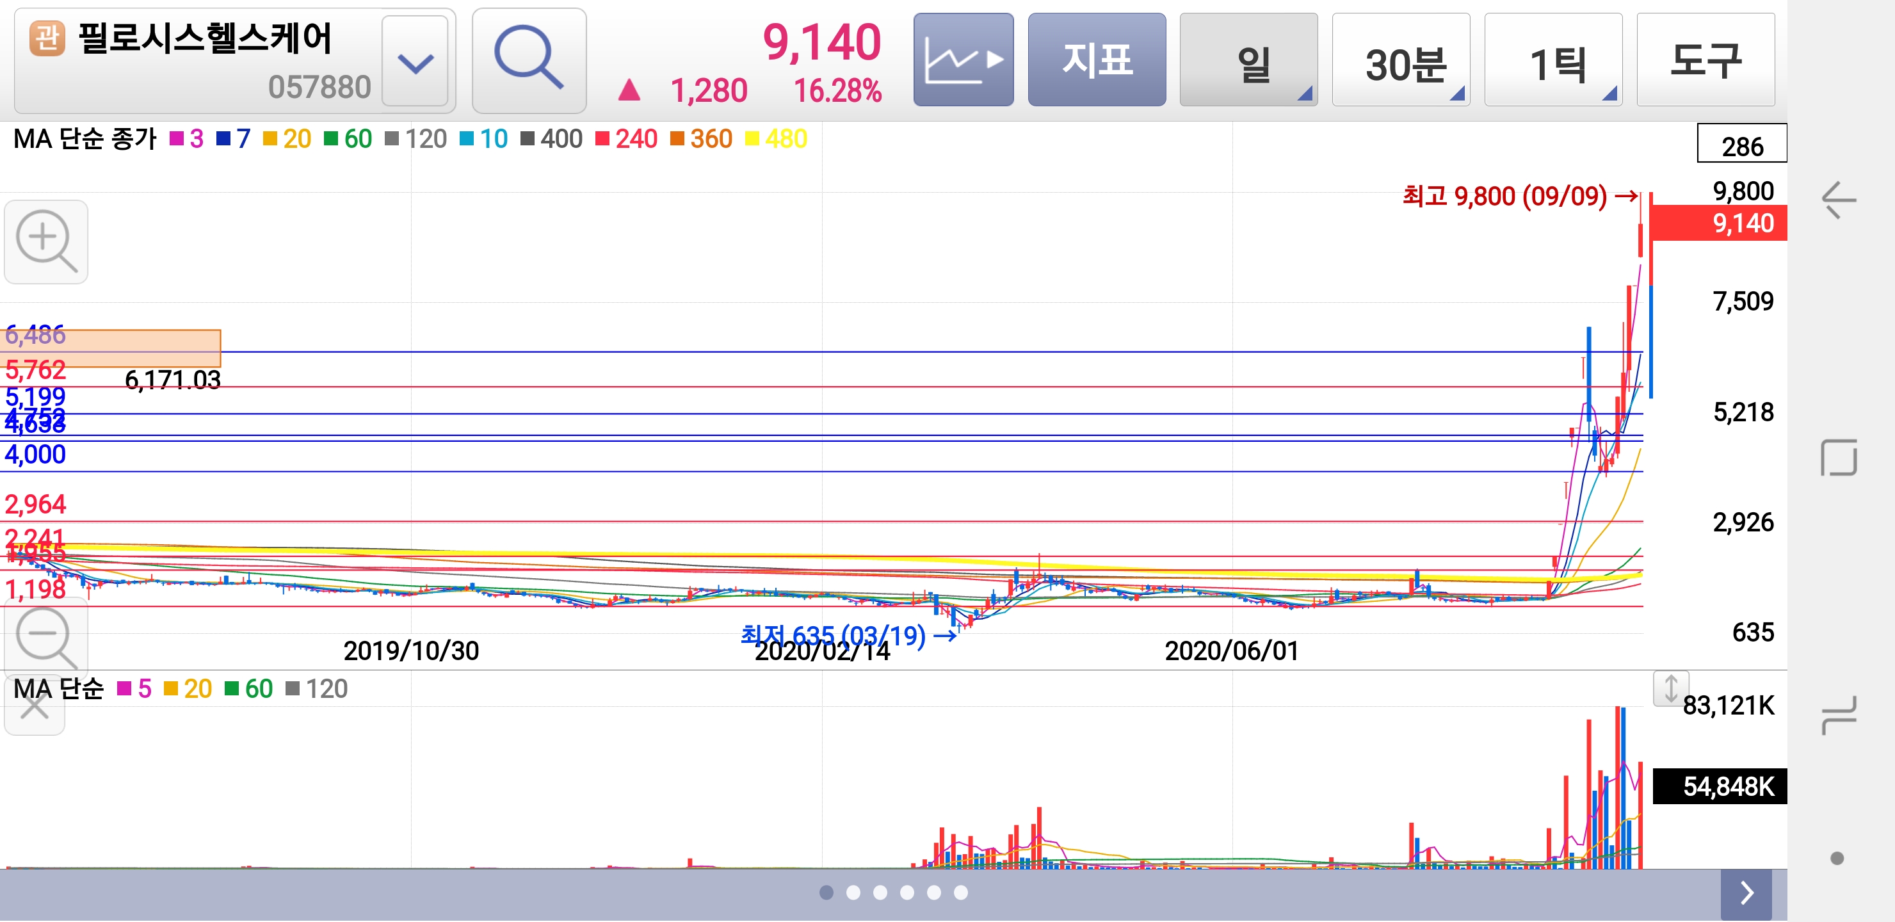
Task: Open the 30분 minute interval dropdown
Action: pos(1400,60)
